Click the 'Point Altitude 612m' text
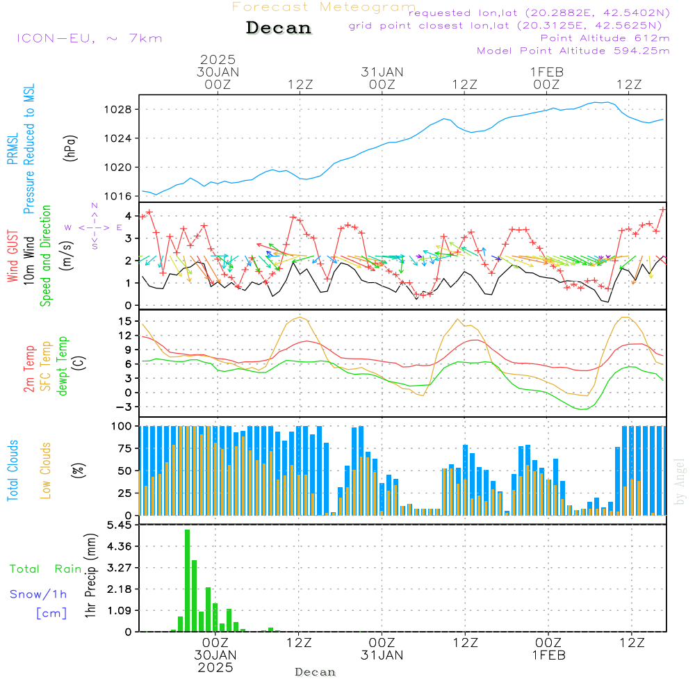695x695 pixels. (x=605, y=38)
